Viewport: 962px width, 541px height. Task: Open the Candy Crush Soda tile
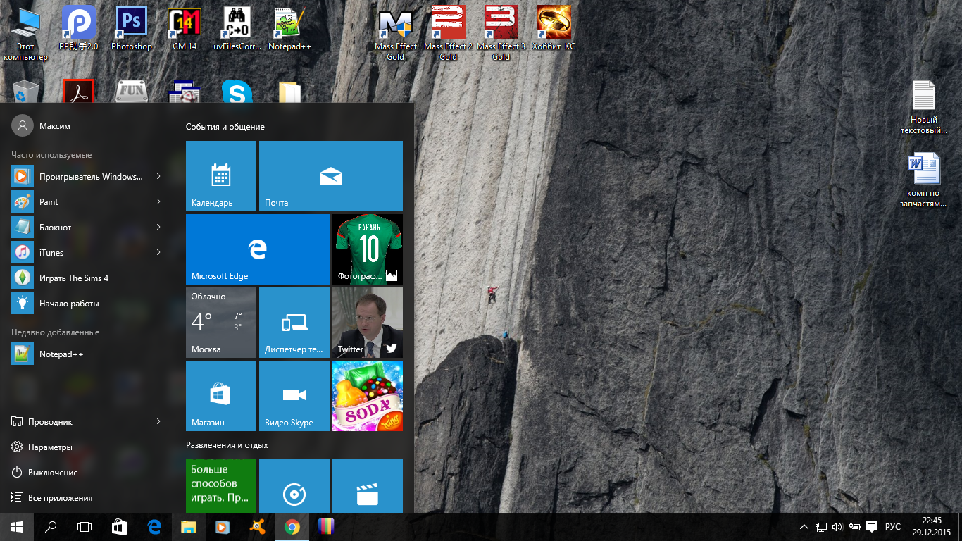[367, 396]
